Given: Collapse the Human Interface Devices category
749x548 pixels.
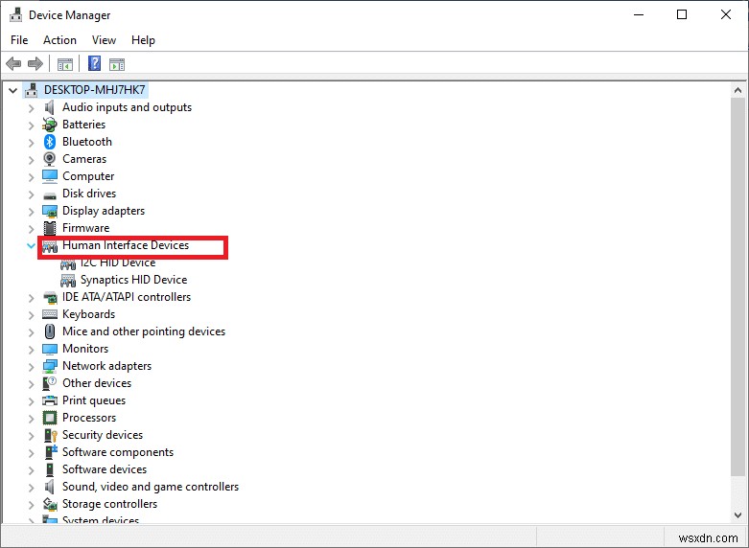Looking at the screenshot, I should point(31,246).
